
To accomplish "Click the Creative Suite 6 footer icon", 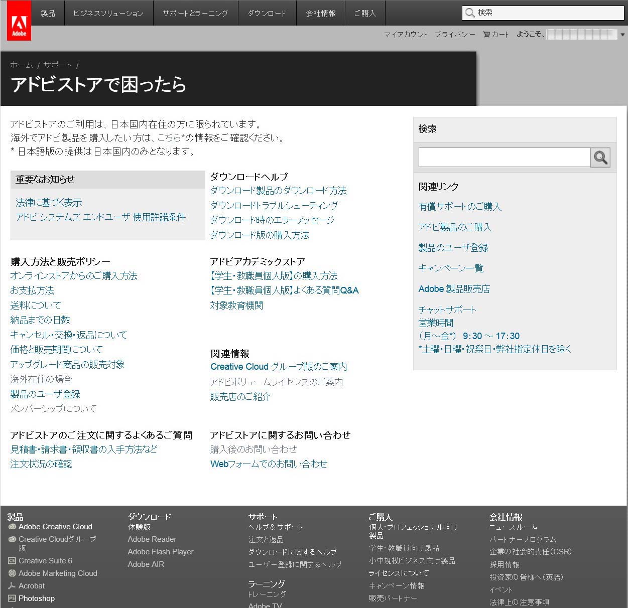I will pyautogui.click(x=12, y=561).
